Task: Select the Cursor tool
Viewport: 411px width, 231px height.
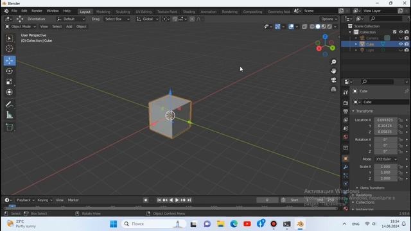Action: [10, 49]
